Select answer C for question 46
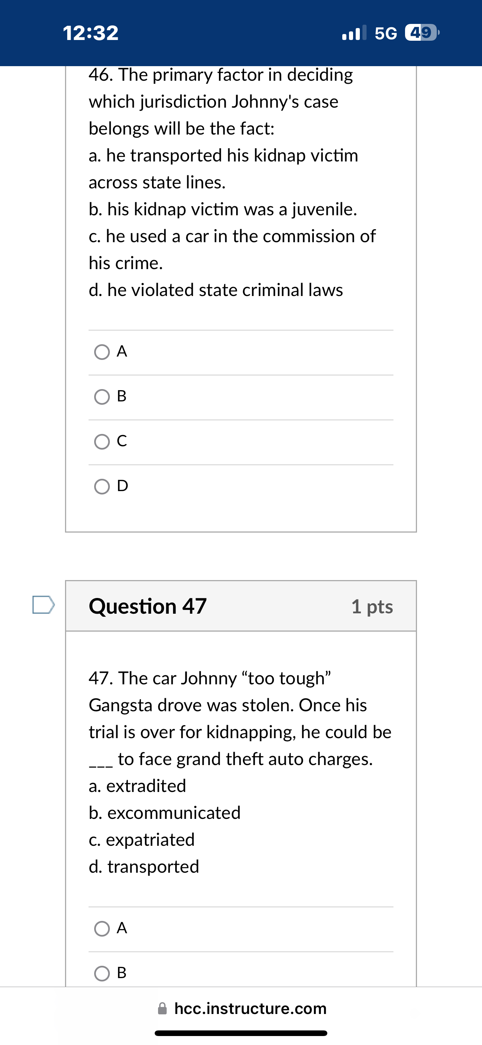 (102, 442)
